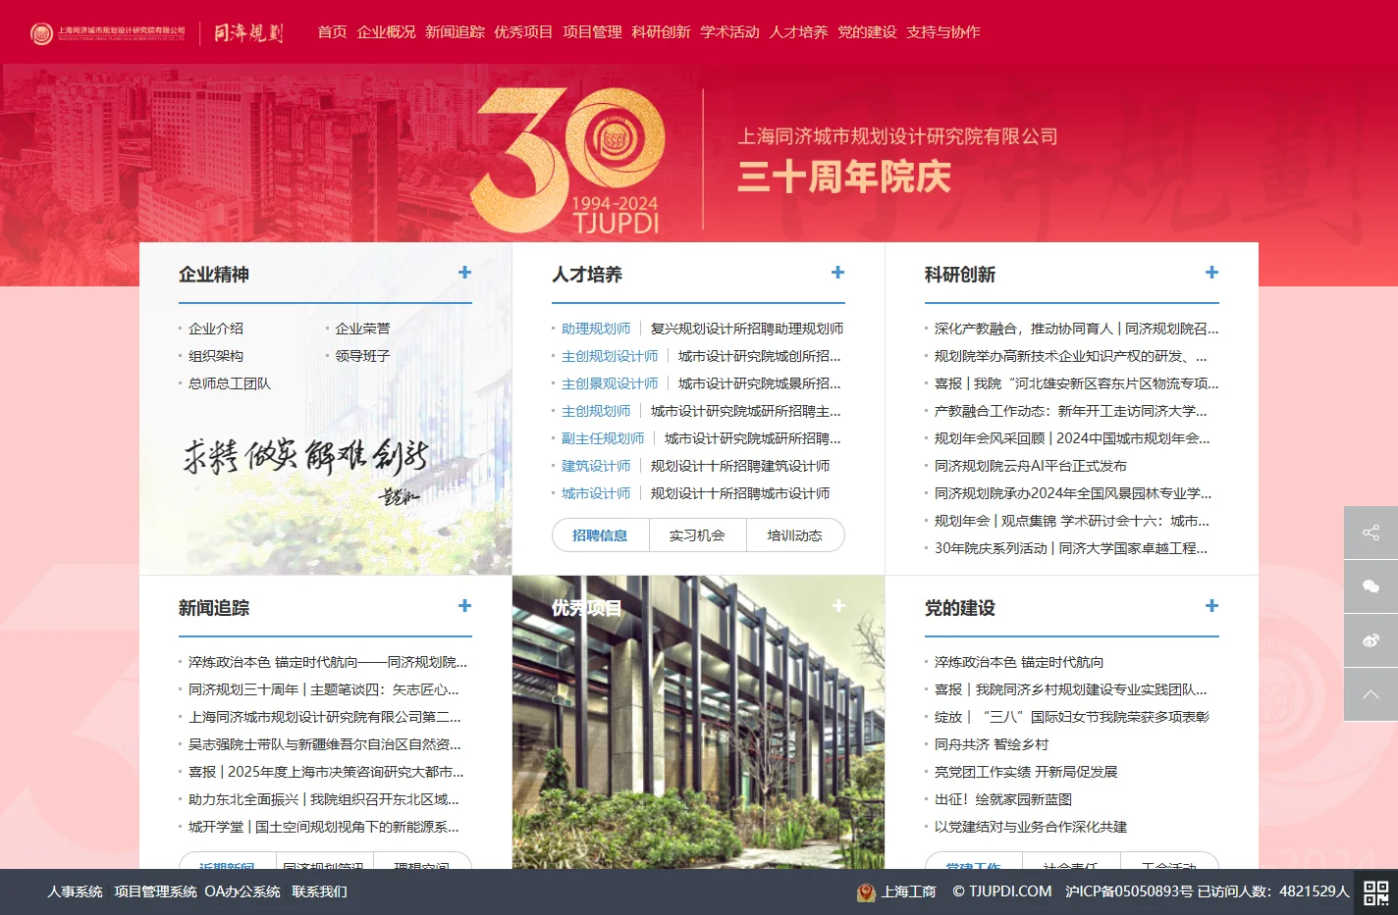Viewport: 1398px width, 915px height.
Task: Open 项目管理系统 footer link
Action: pyautogui.click(x=155, y=891)
